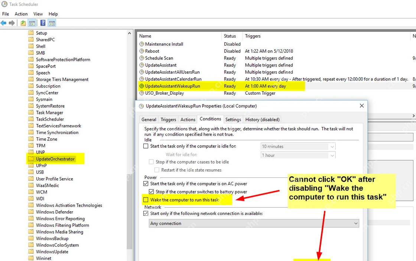Switch to the General tab
416x261 pixels.
(x=149, y=119)
